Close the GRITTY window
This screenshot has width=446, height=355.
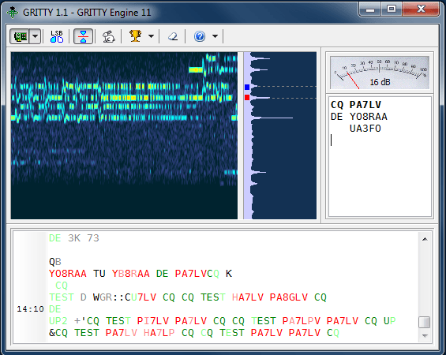(422, 9)
